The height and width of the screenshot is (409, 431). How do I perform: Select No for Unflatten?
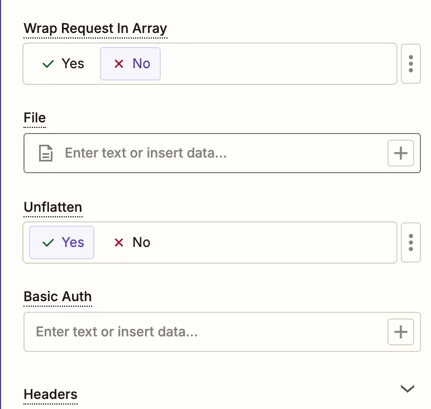click(132, 242)
